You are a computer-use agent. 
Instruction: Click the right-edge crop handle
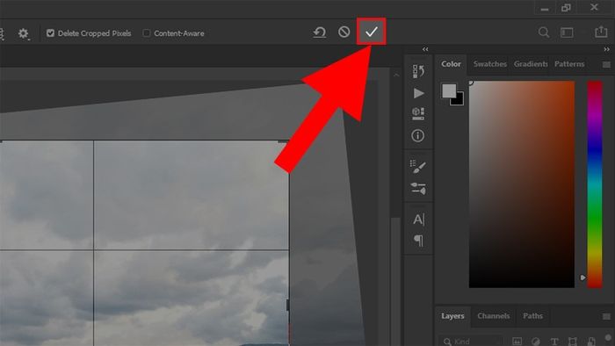click(x=289, y=306)
